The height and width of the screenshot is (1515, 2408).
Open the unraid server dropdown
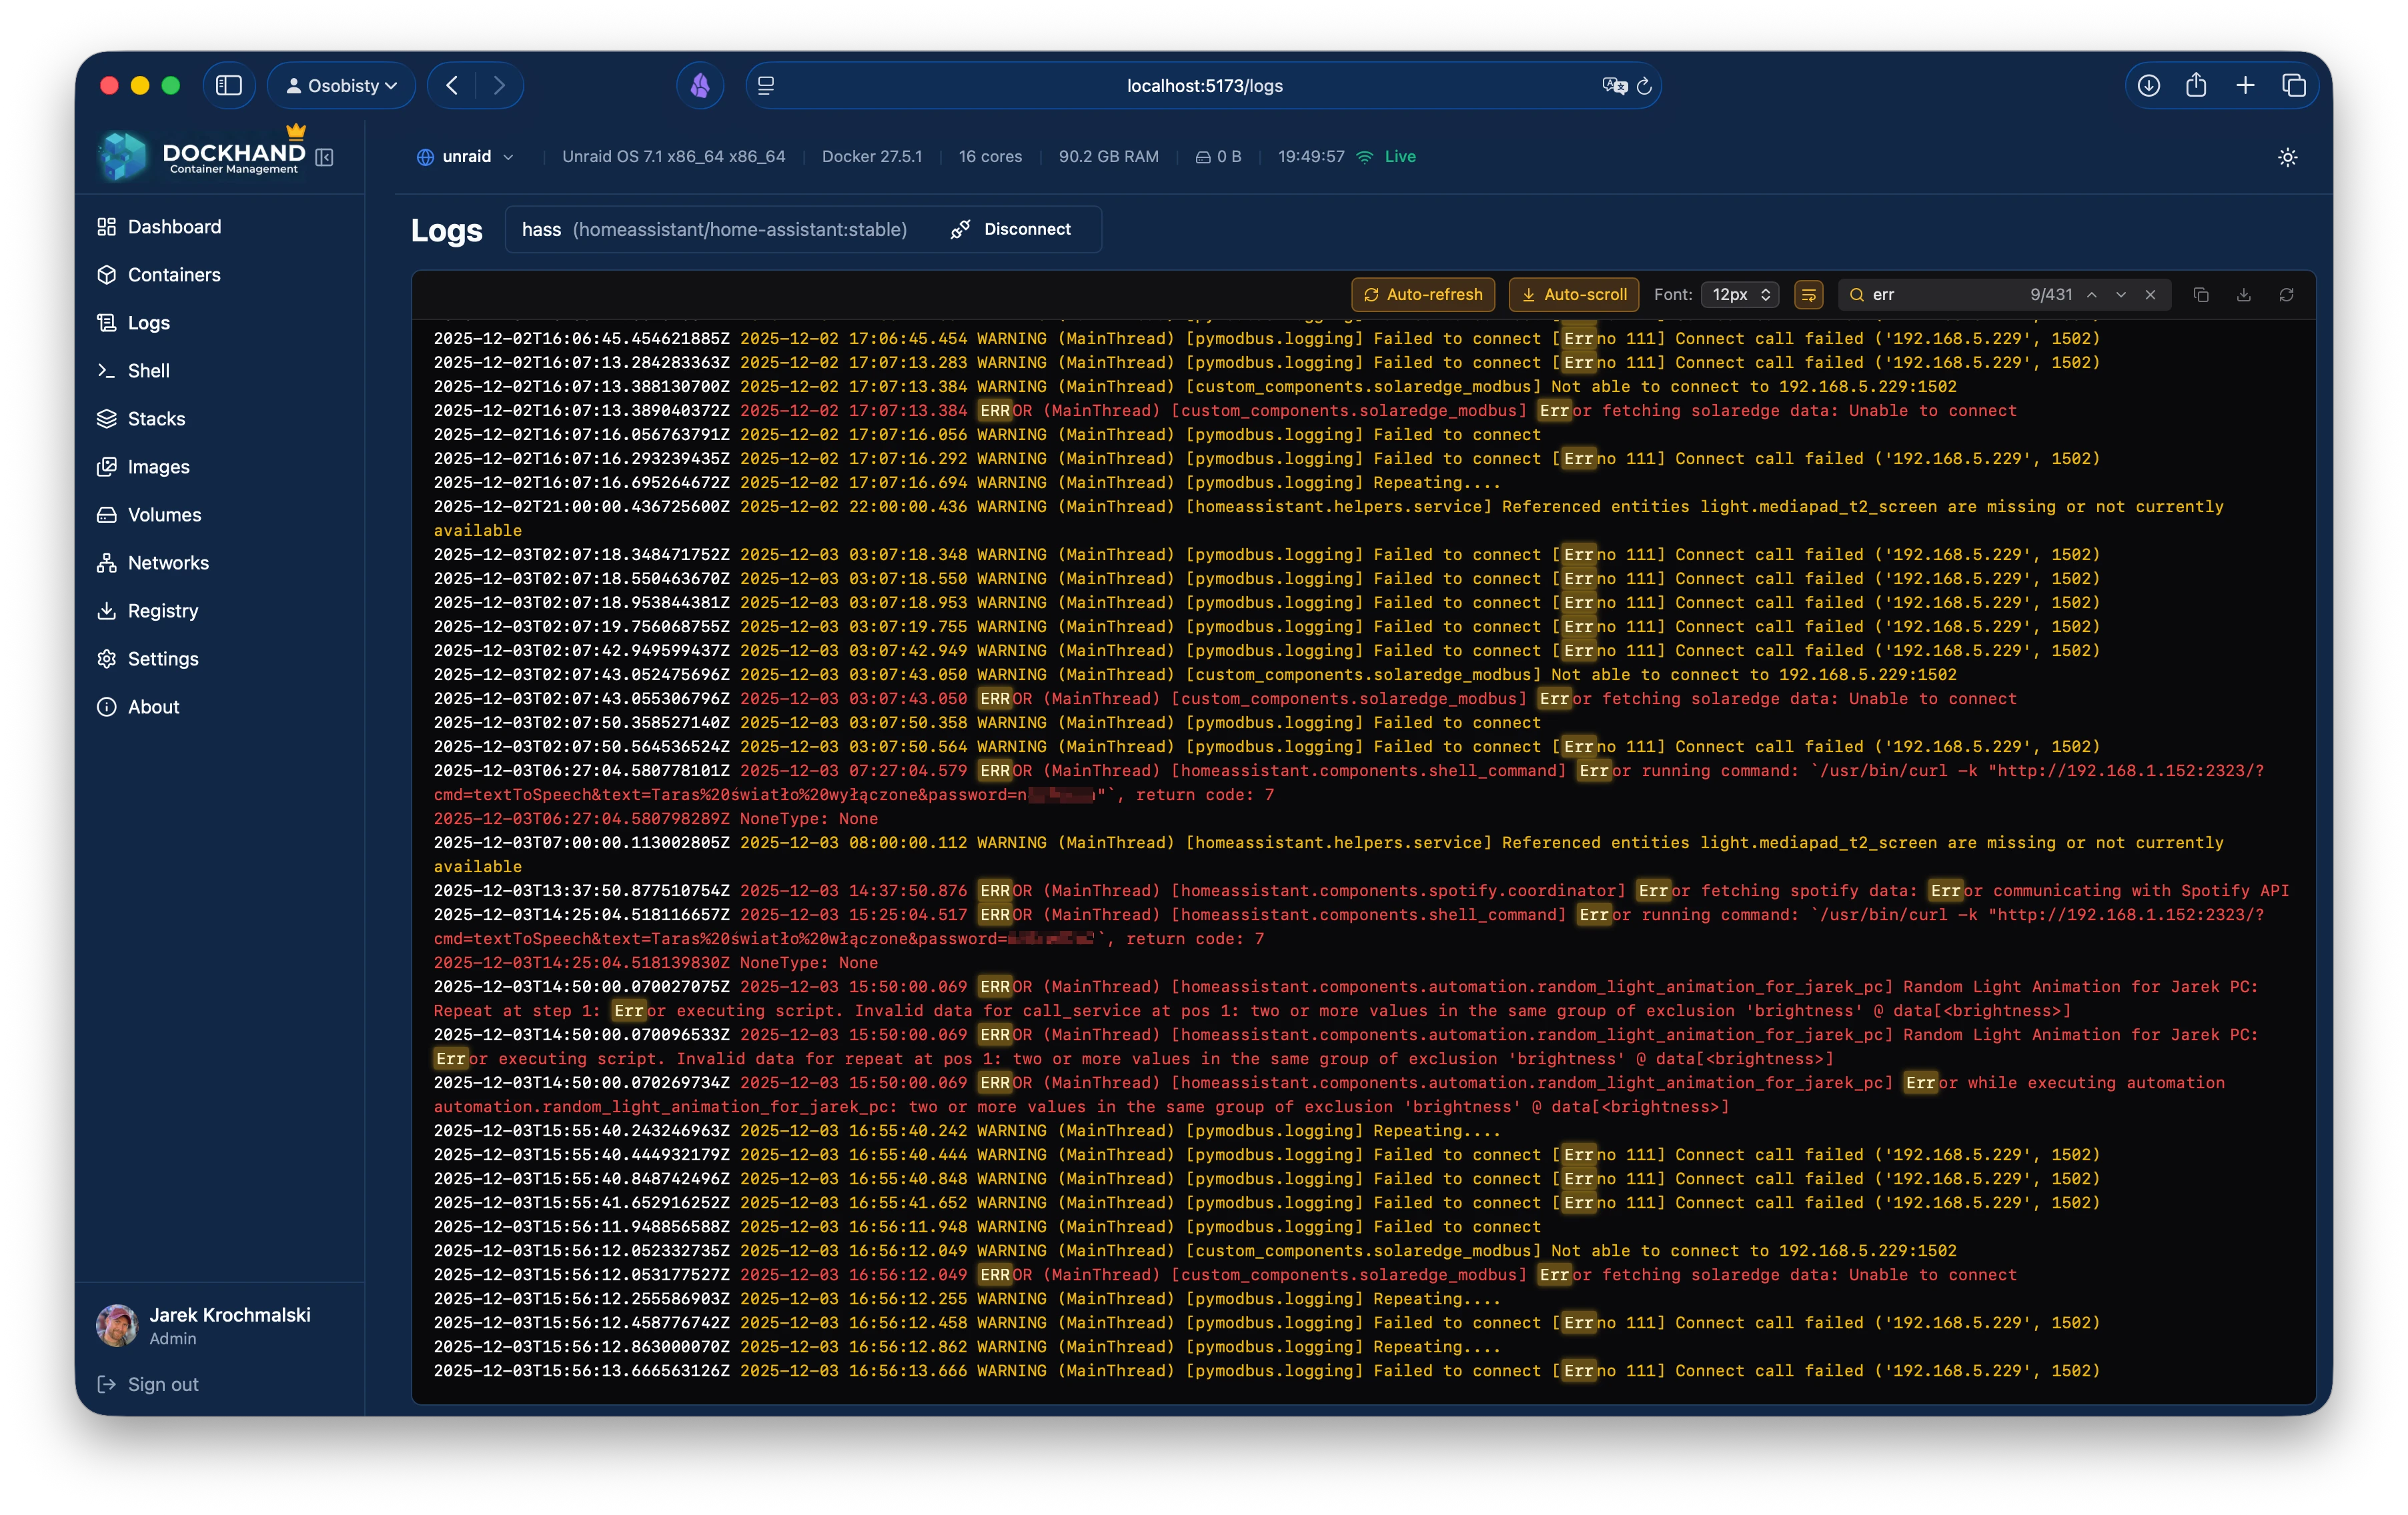point(465,157)
